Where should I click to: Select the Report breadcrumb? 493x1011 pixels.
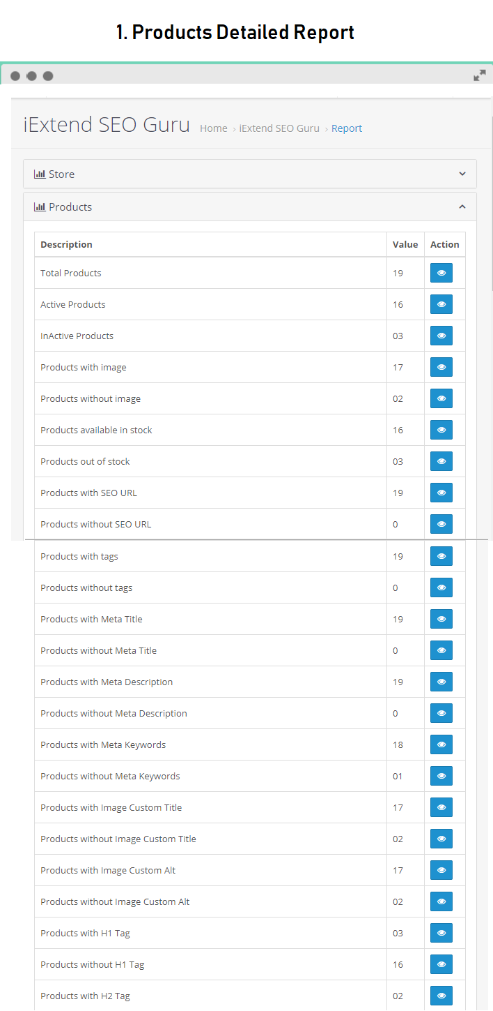[x=347, y=128]
